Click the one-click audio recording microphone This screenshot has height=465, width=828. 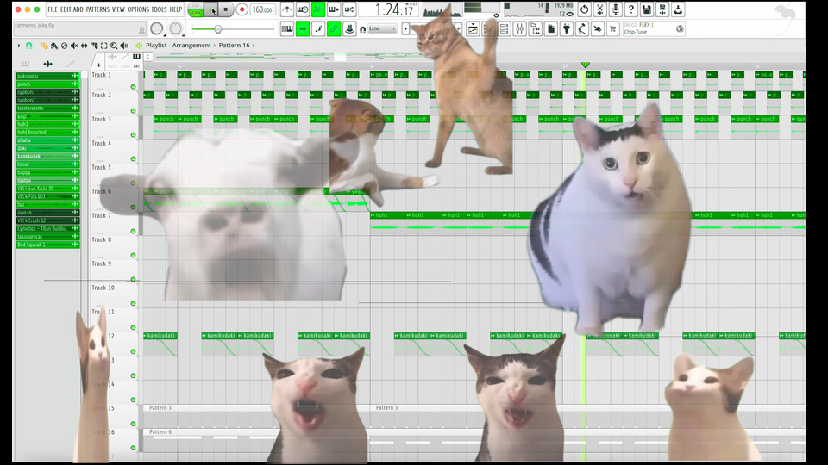tap(616, 9)
